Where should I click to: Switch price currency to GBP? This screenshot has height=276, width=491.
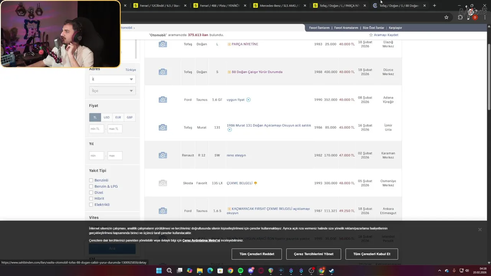pyautogui.click(x=130, y=117)
